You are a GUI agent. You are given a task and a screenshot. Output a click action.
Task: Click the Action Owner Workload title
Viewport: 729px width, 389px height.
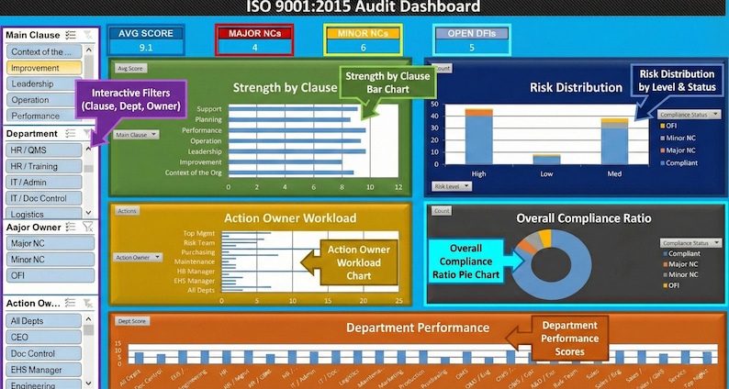click(290, 218)
